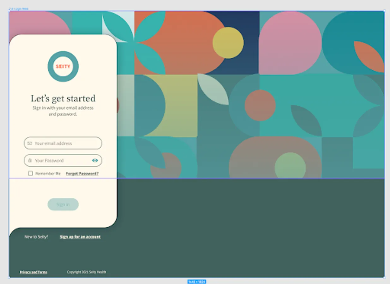390x284 pixels.
Task: Toggle password visibility eye icon
Action: 95,161
